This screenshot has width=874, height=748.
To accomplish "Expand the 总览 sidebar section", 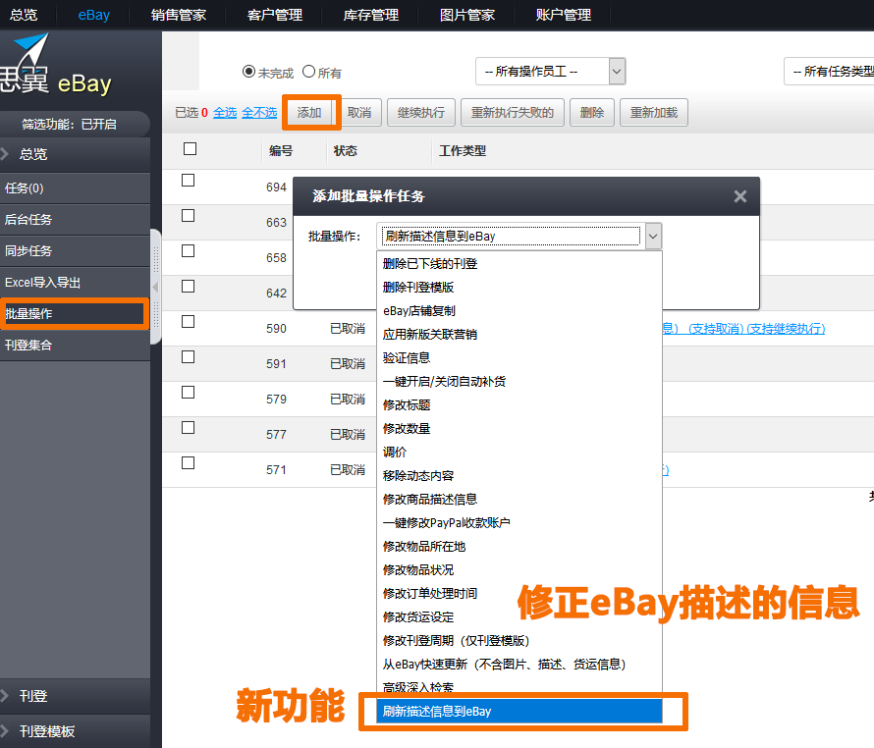I will [x=75, y=154].
